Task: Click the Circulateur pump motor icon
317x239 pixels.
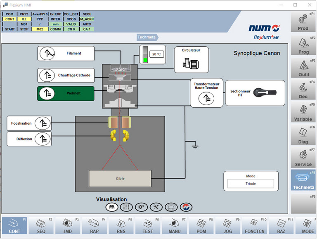Action: tap(191, 64)
